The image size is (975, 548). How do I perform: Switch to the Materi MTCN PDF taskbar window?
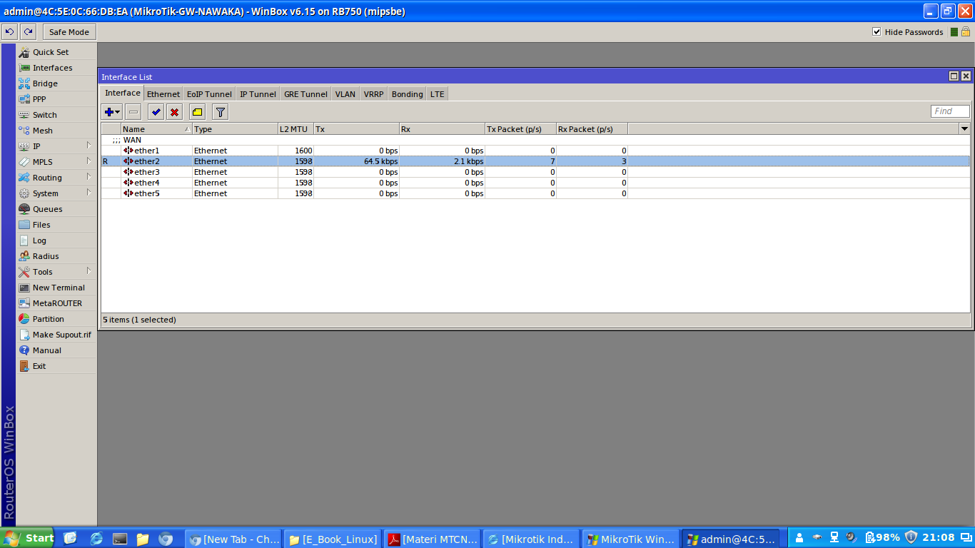433,539
